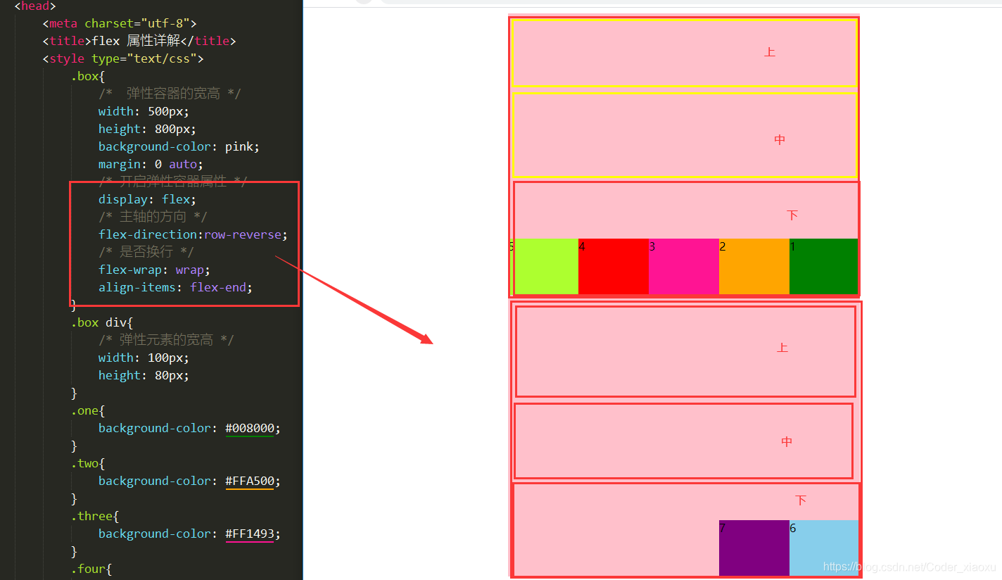Click the 'margin: 0 auto;' declaration
Viewport: 1002px width, 580px height.
pos(151,164)
